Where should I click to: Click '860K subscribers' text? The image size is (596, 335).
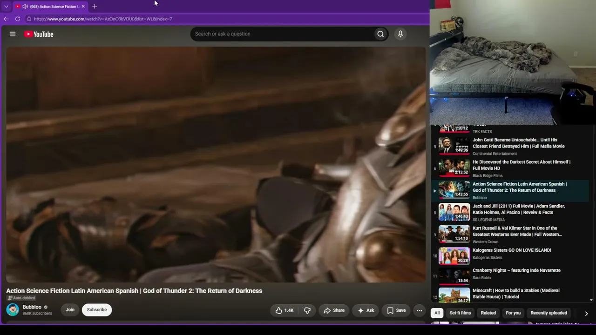pos(37,314)
